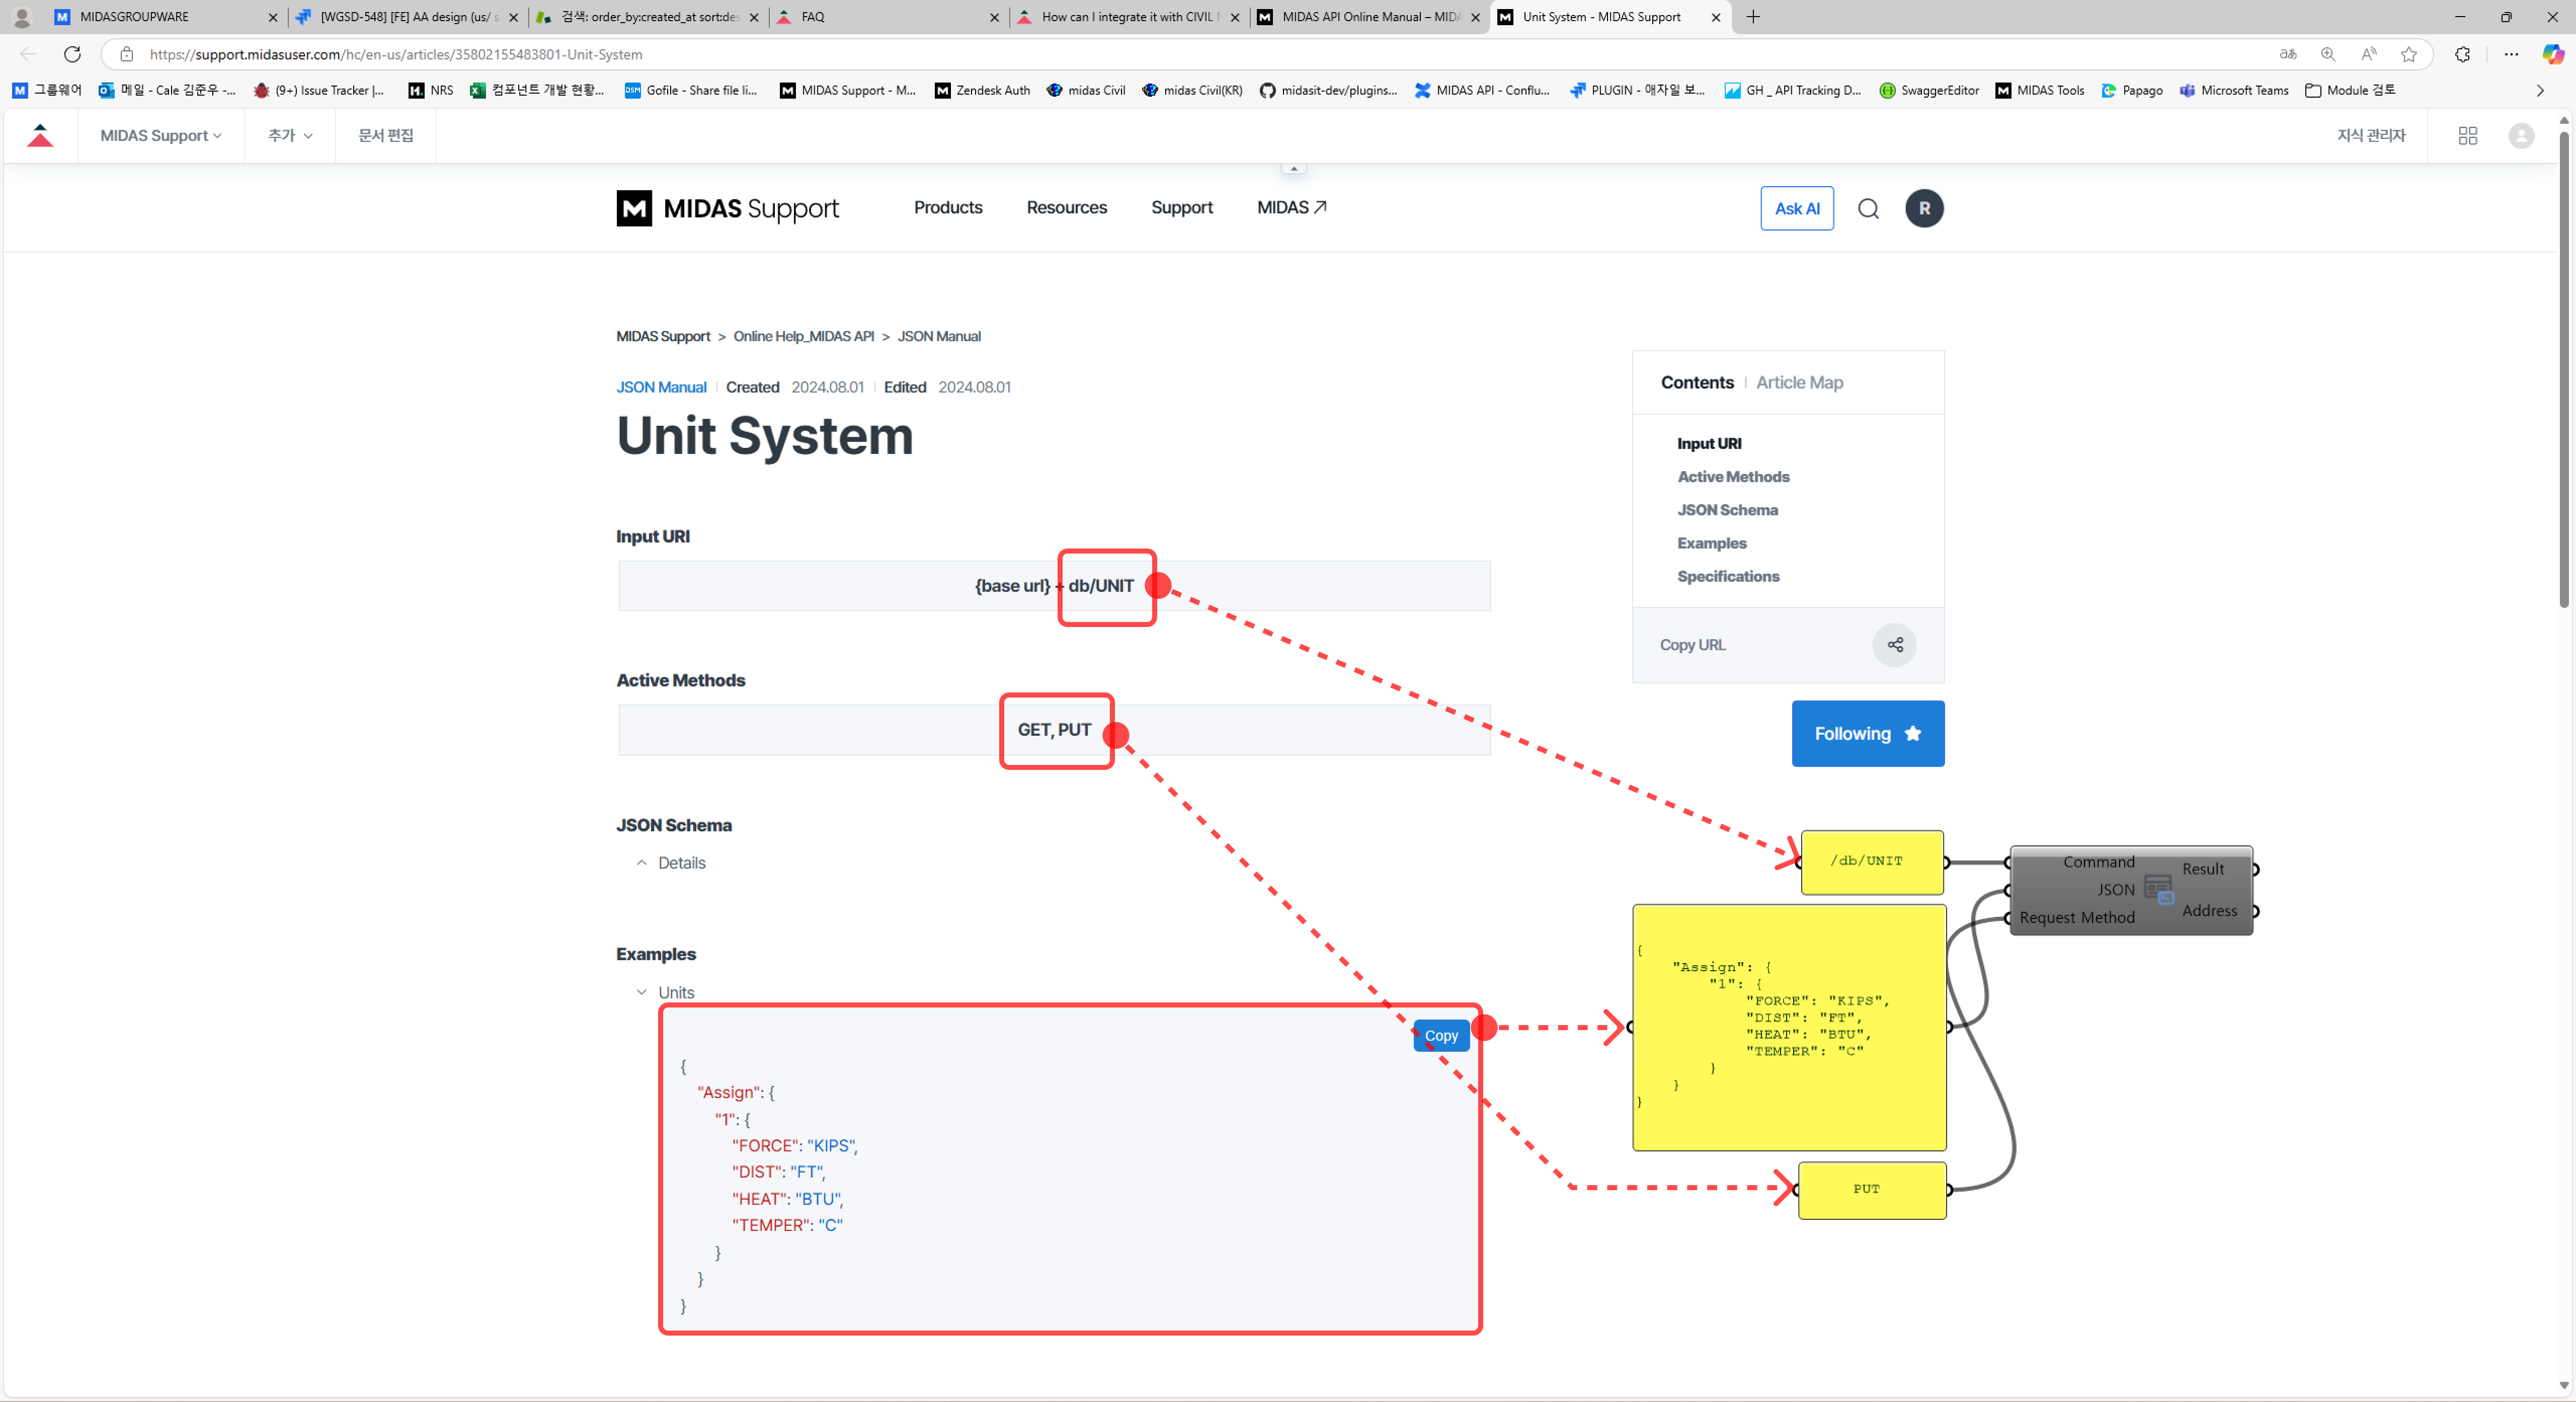Open the 그룹웨어 bookmark
Screen dimensions: 2576x1402
click(x=47, y=90)
